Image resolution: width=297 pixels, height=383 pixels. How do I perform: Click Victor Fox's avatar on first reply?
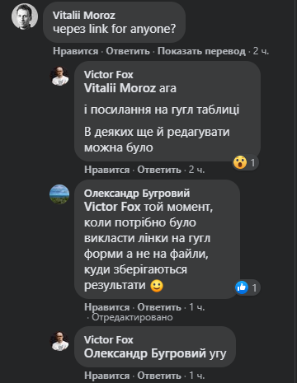tap(59, 76)
